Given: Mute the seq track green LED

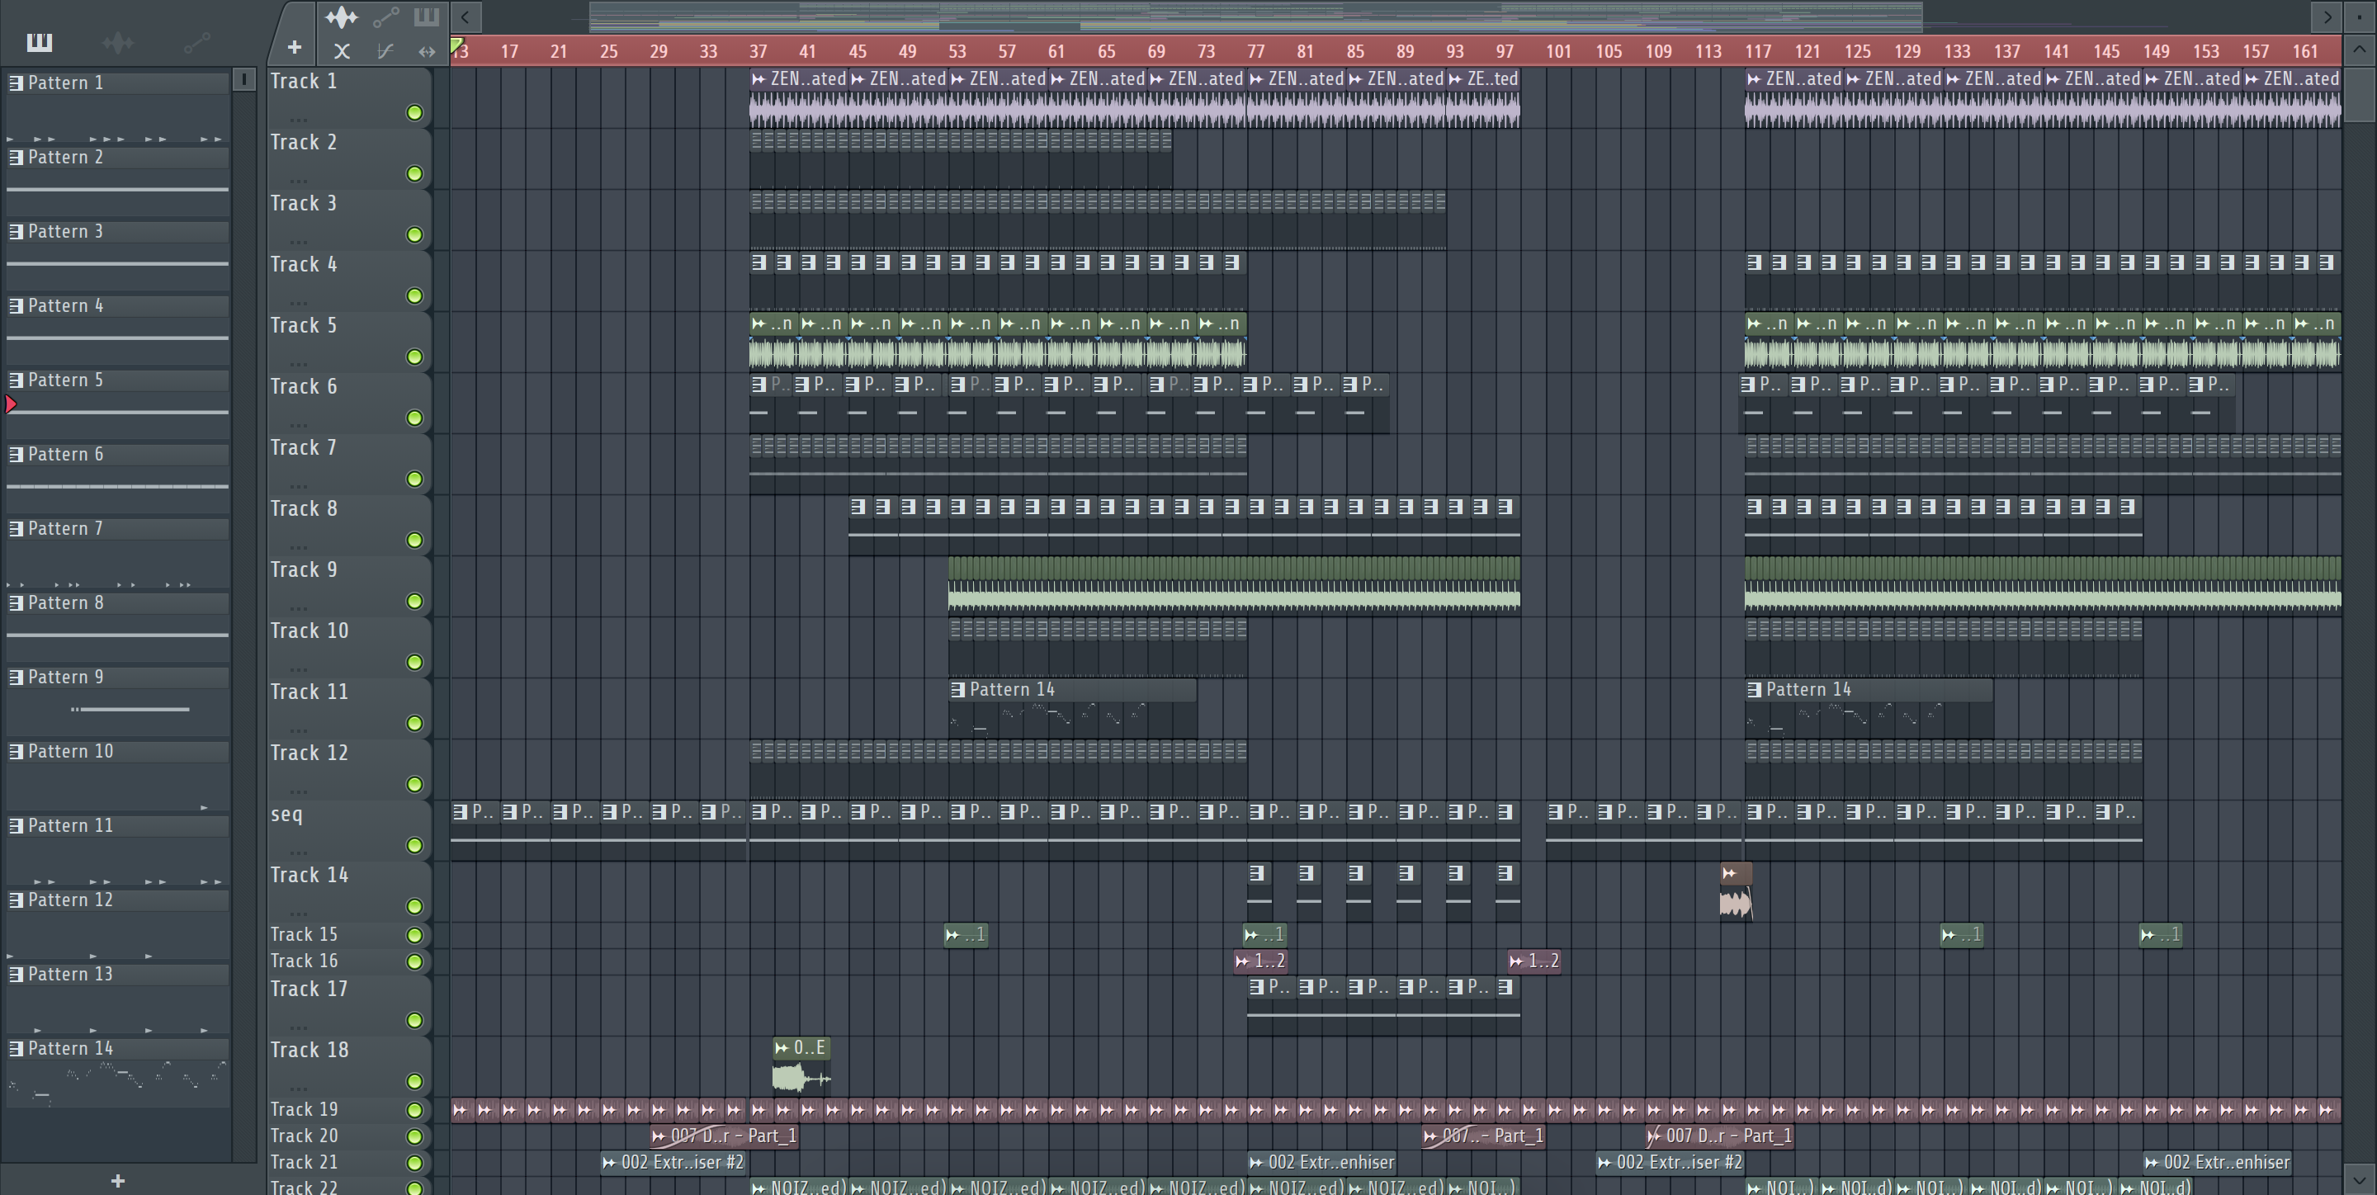Looking at the screenshot, I should 414,845.
